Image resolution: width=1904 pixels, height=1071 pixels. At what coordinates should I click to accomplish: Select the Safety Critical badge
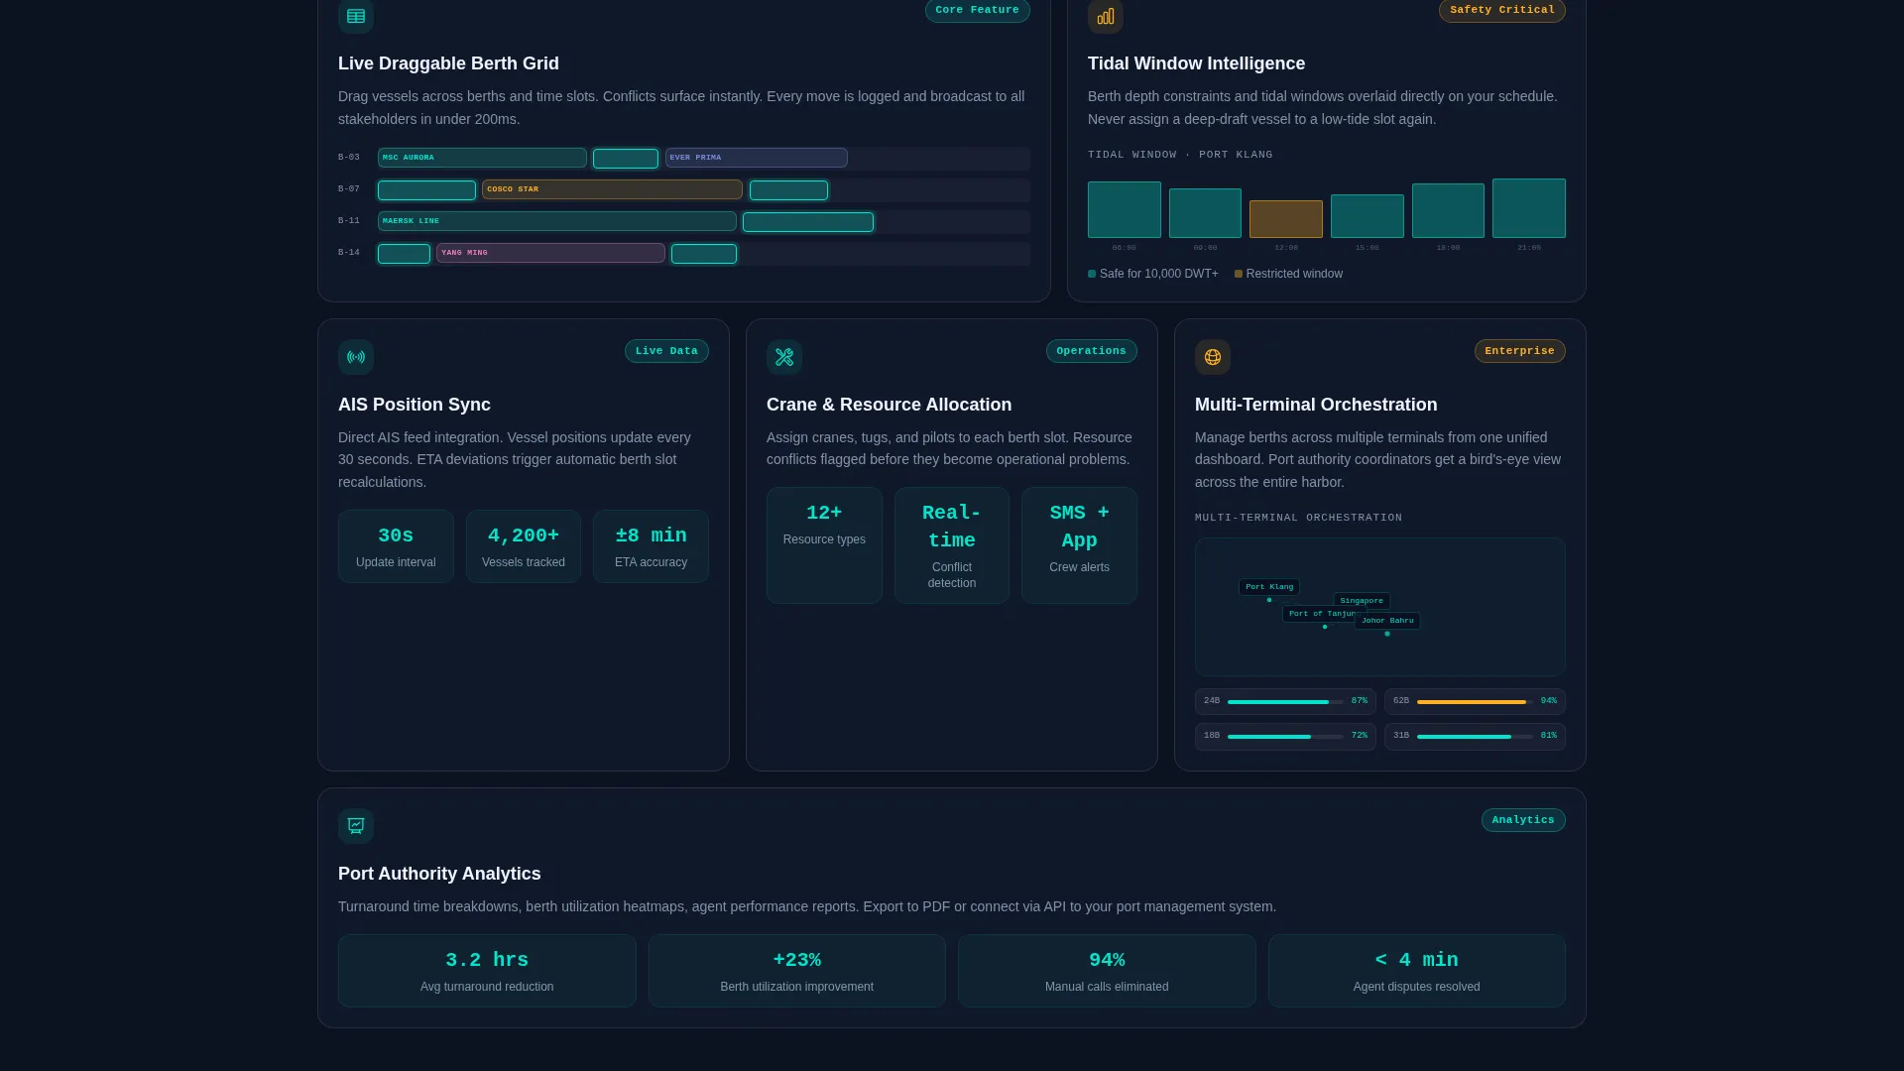tap(1502, 10)
